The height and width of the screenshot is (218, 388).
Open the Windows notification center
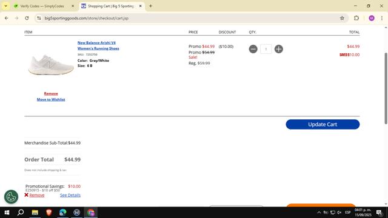click(x=380, y=213)
